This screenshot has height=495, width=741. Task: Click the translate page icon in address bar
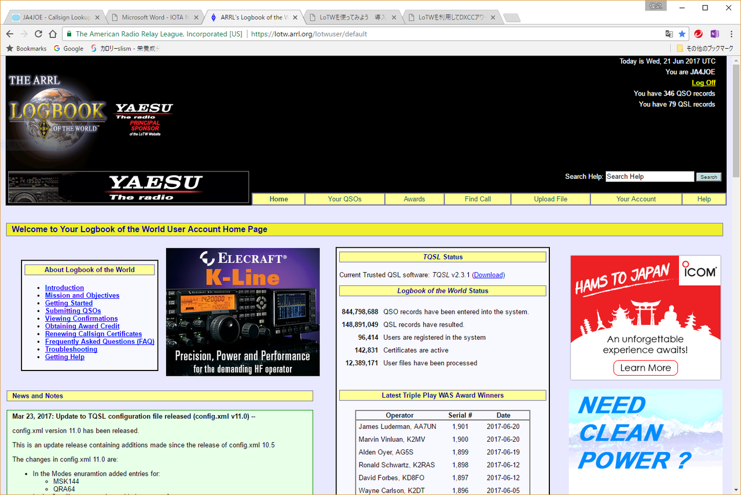click(669, 34)
